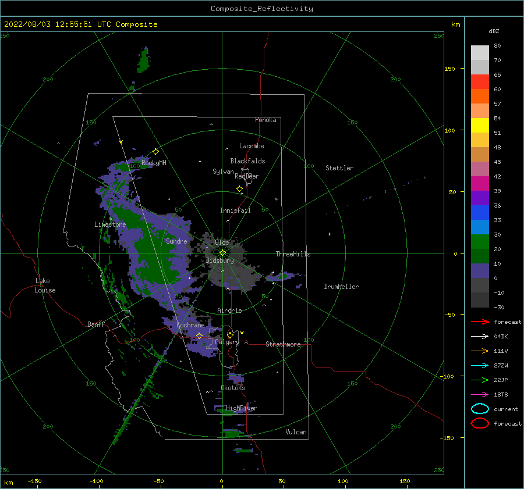Click the cyan current ellipse icon

click(480, 409)
